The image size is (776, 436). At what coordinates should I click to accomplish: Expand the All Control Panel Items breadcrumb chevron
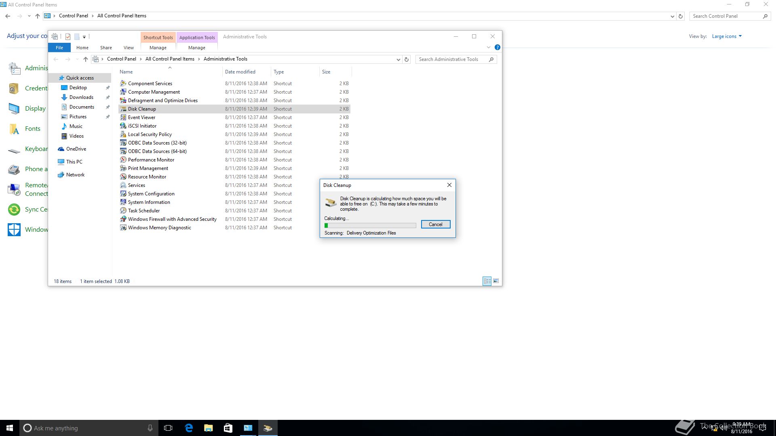(199, 59)
